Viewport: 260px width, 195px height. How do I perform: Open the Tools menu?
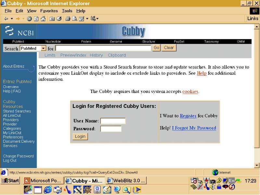(67, 11)
